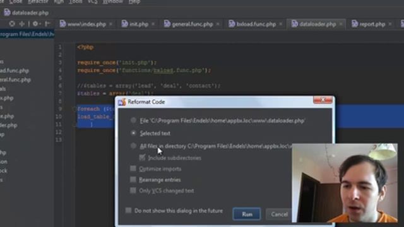Enable the Rearrange entries checkbox

133,179
